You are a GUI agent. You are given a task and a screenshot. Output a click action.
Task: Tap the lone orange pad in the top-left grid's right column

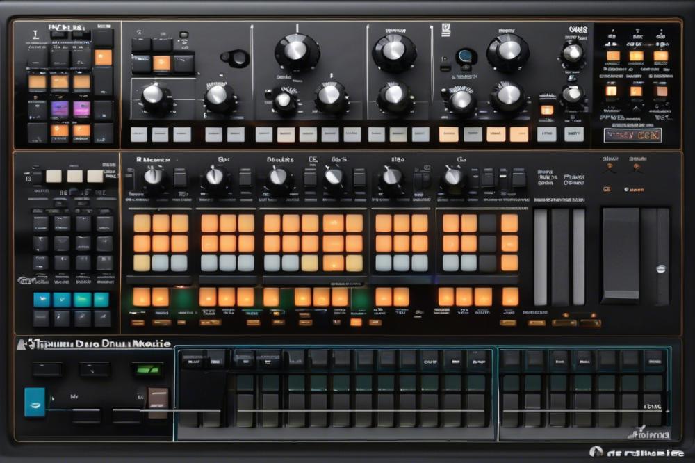[104, 57]
